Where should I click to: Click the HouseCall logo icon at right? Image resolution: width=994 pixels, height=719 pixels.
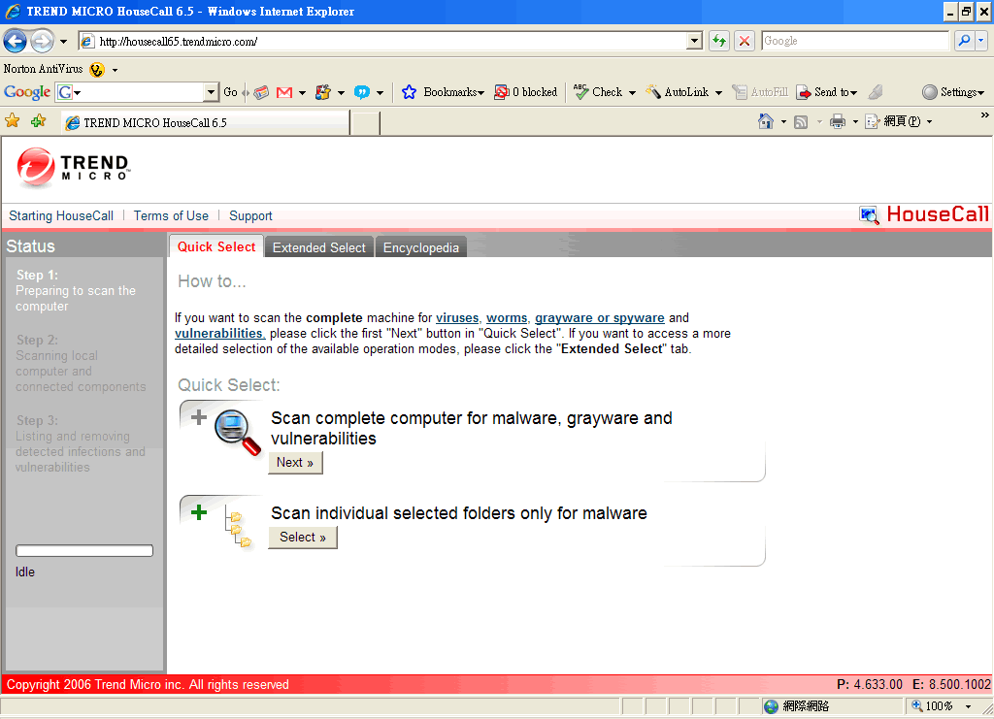tap(869, 215)
